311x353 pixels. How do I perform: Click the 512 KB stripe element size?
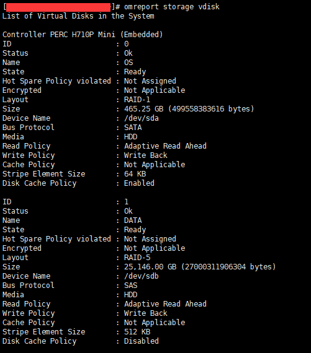[137, 331]
